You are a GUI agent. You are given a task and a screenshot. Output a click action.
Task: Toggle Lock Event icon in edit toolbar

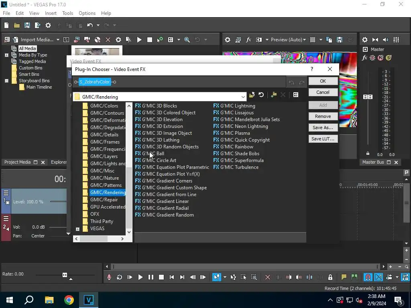tap(330, 277)
